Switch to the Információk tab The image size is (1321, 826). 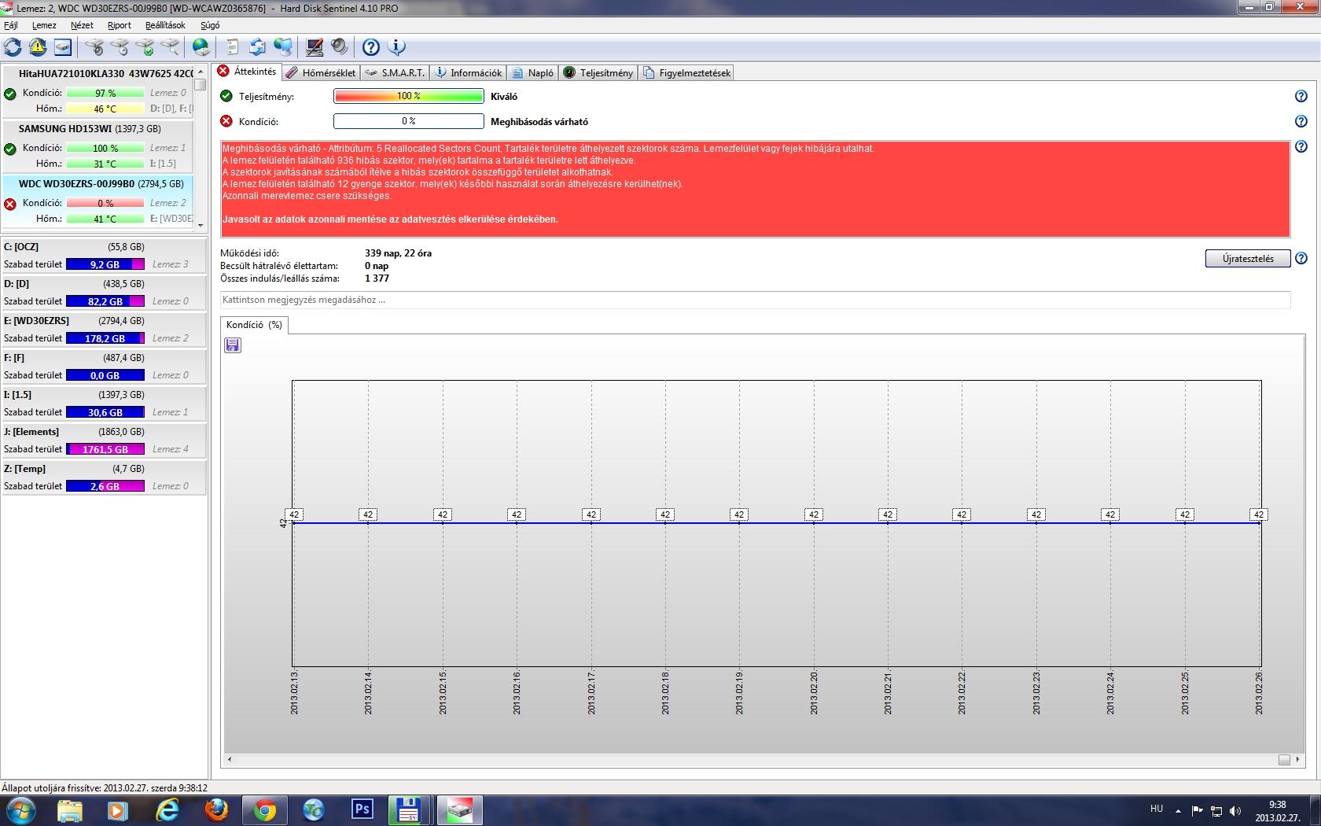point(469,72)
